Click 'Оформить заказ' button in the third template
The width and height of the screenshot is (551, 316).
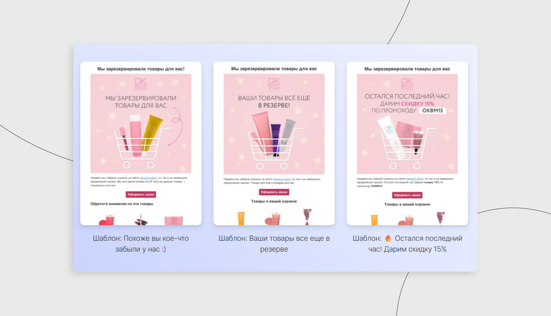(x=407, y=195)
